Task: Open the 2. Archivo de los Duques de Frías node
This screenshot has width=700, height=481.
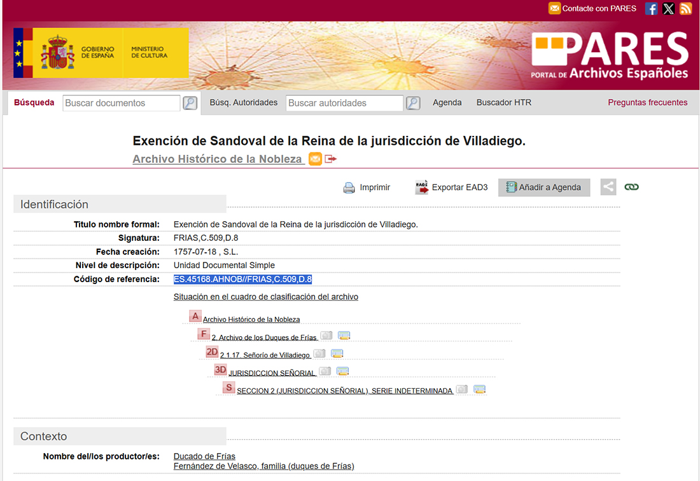Action: (263, 337)
